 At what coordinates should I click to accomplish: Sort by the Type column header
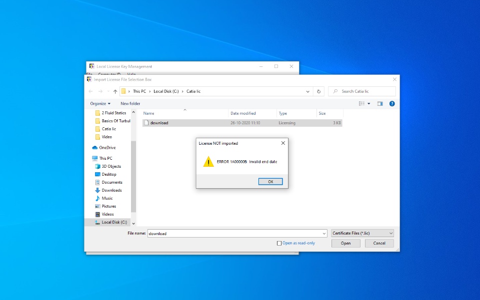pyautogui.click(x=296, y=113)
